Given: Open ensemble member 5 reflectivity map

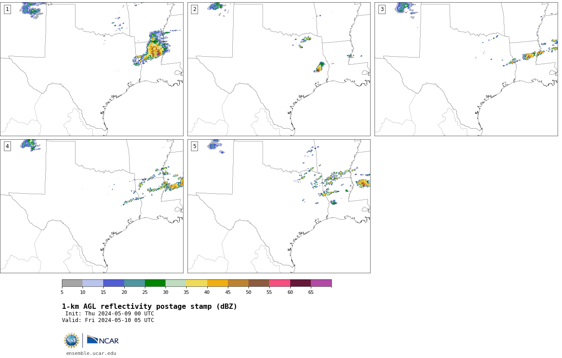Looking at the screenshot, I should (279, 206).
